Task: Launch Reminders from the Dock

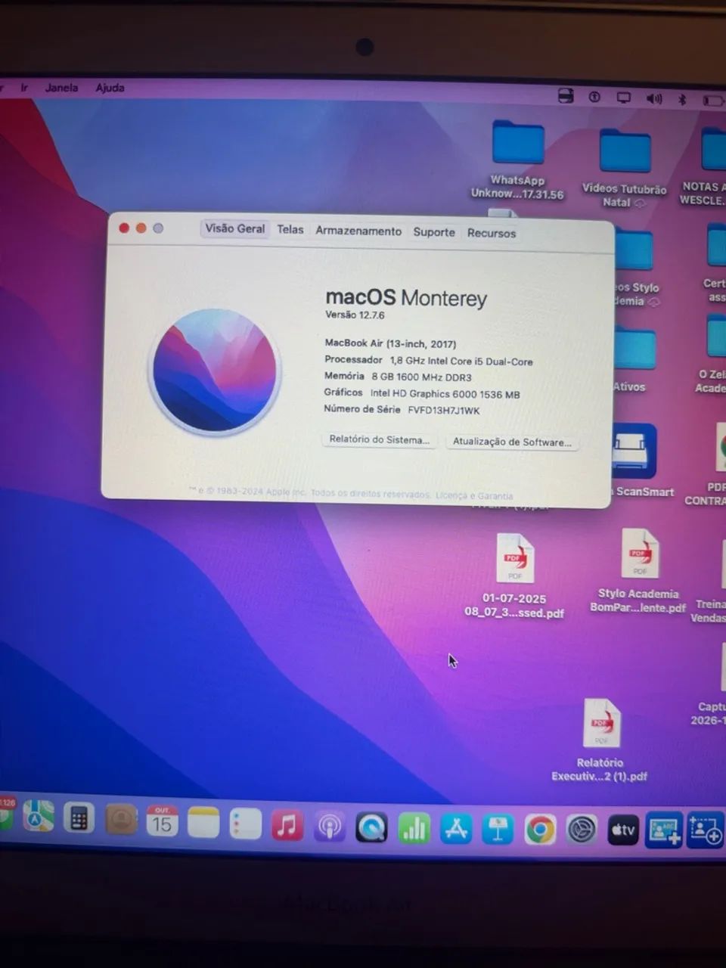Action: point(245,824)
